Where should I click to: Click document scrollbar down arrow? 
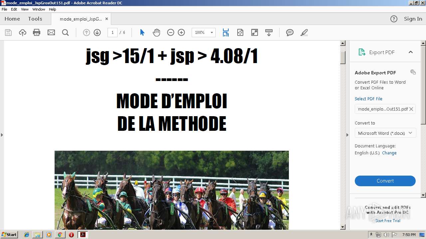point(343,227)
